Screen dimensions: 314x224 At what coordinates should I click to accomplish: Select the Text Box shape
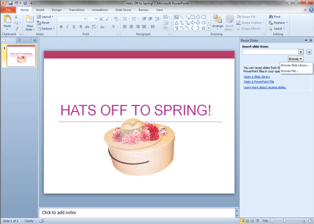coord(176,17)
